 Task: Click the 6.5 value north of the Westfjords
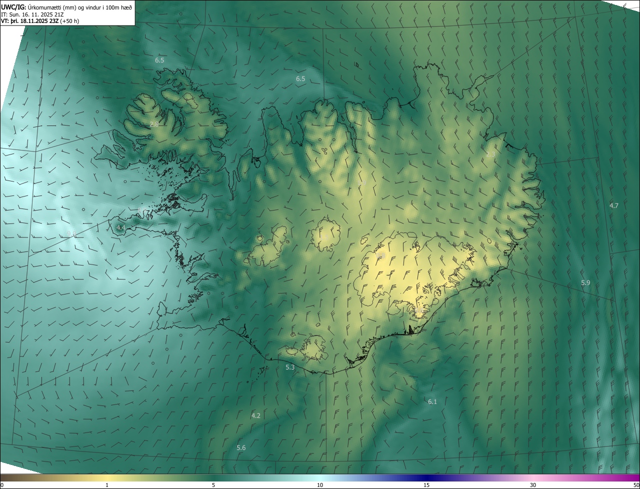coord(159,60)
